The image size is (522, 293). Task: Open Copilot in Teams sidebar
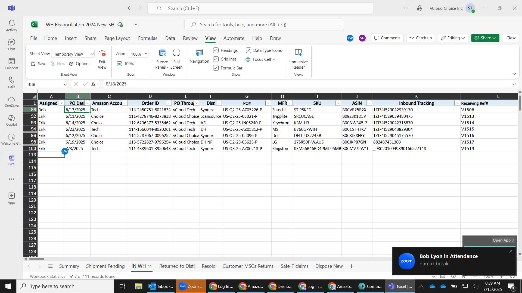pos(11,121)
